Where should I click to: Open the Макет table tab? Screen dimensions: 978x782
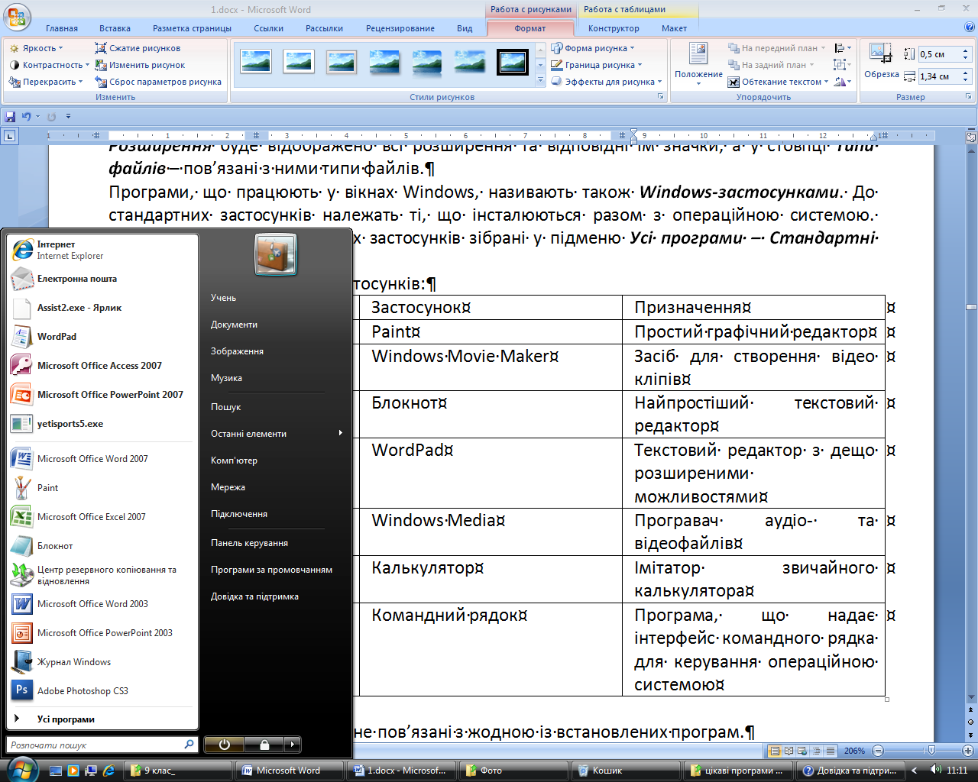pyautogui.click(x=674, y=28)
